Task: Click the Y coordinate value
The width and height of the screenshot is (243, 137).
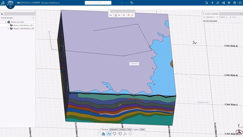Action: tap(223, 17)
